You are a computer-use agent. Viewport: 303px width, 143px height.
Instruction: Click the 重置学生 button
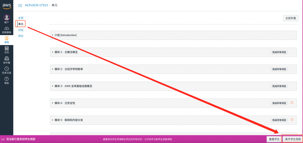point(274,139)
